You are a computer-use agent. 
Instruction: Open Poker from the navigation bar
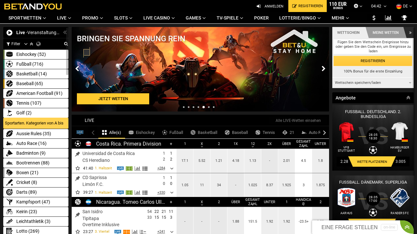(261, 18)
